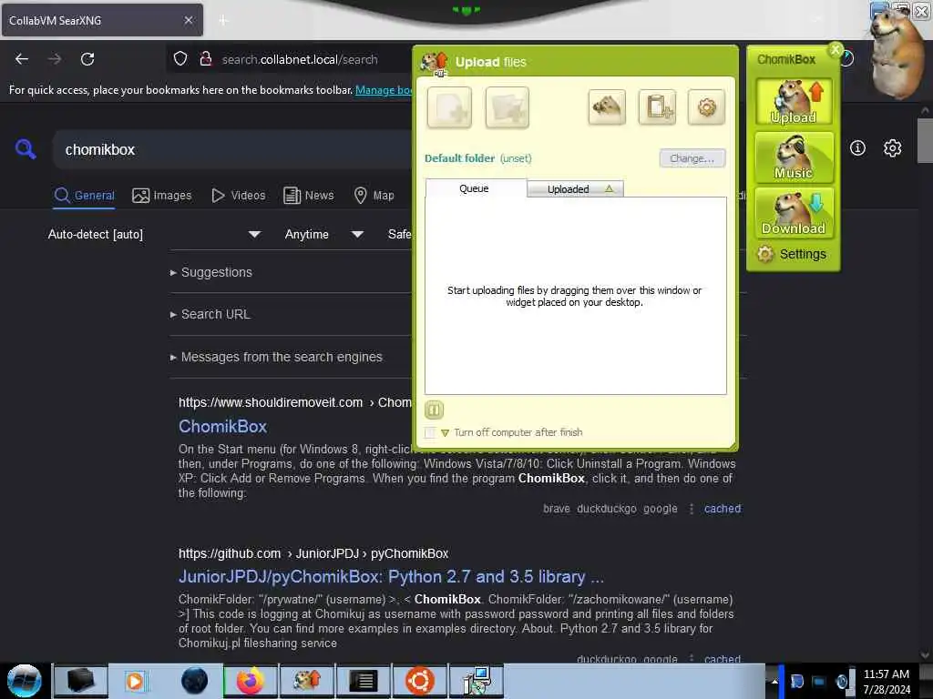Open Firefox from the taskbar
The image size is (933, 699).
[251, 681]
